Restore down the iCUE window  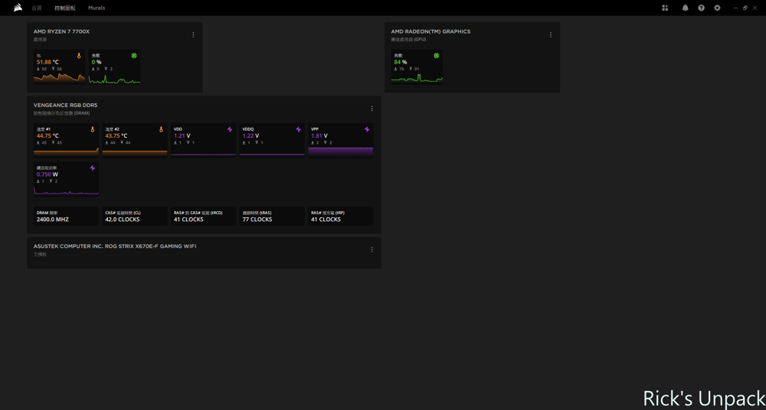[745, 8]
